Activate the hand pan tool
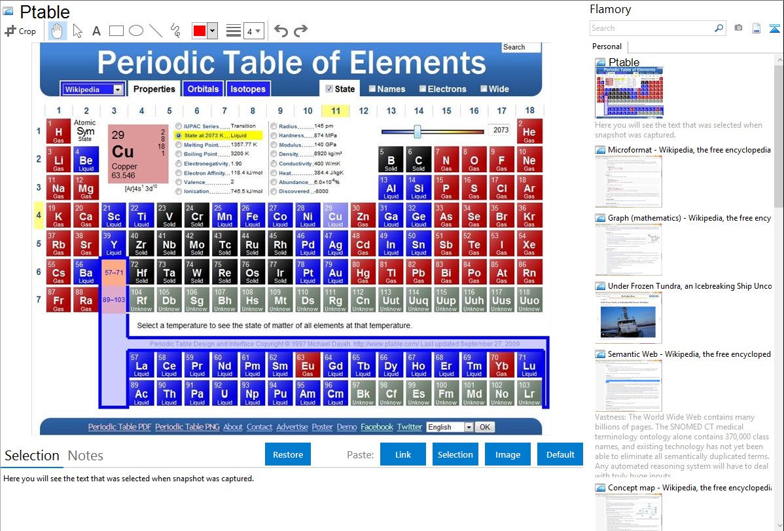This screenshot has width=784, height=531. 57,31
